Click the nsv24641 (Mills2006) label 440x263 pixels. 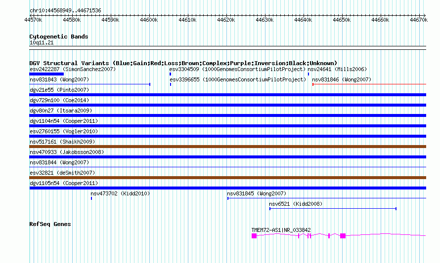tap(337, 69)
